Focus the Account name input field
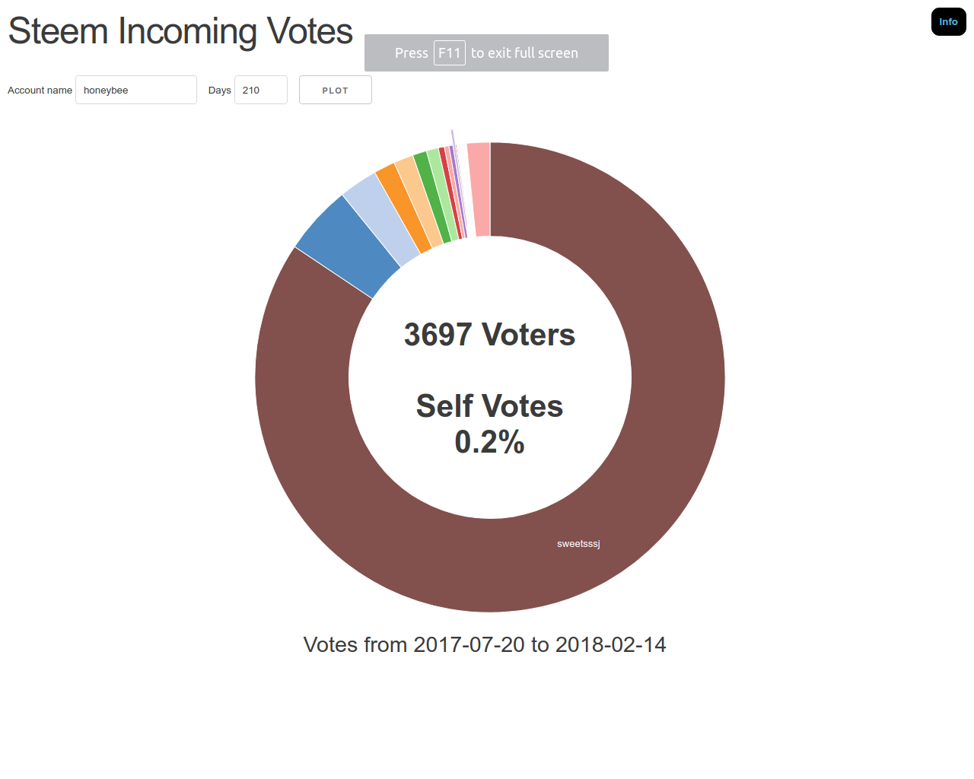The width and height of the screenshot is (974, 779). [x=136, y=90]
